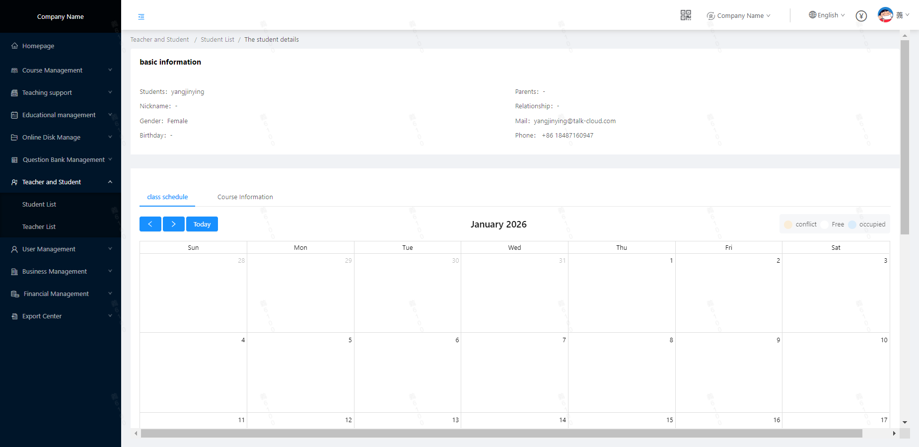The width and height of the screenshot is (919, 447).
Task: Click the conflict legend color swatch
Action: (788, 224)
